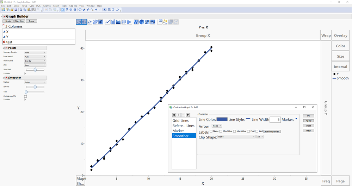The height and width of the screenshot is (186, 352).
Task: Open the Clip Shape All dropdown
Action: [260, 136]
